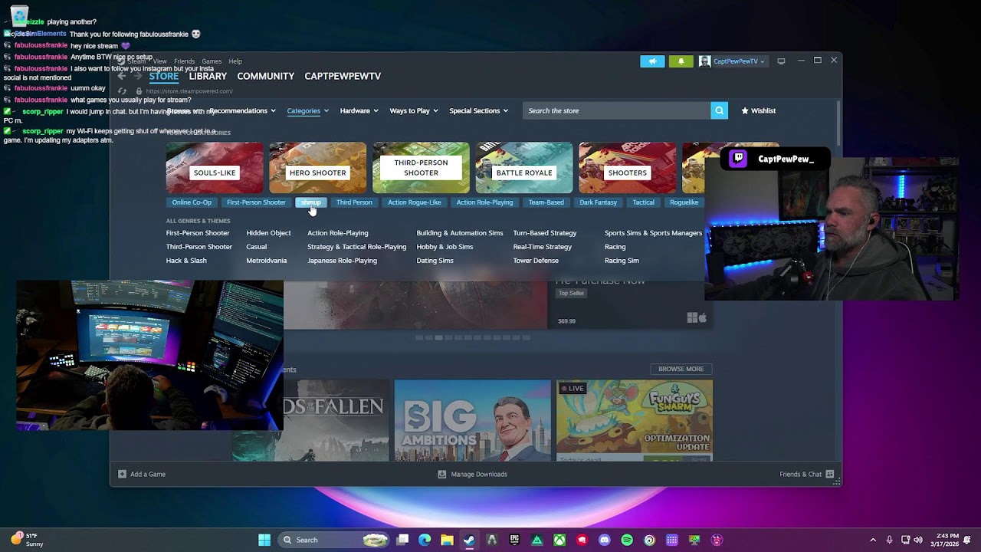981x552 pixels.
Task: Open Discord from the taskbar
Action: [x=605, y=540]
